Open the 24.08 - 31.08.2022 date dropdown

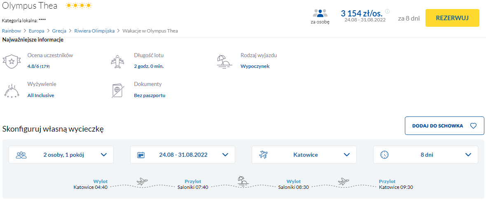(182, 155)
